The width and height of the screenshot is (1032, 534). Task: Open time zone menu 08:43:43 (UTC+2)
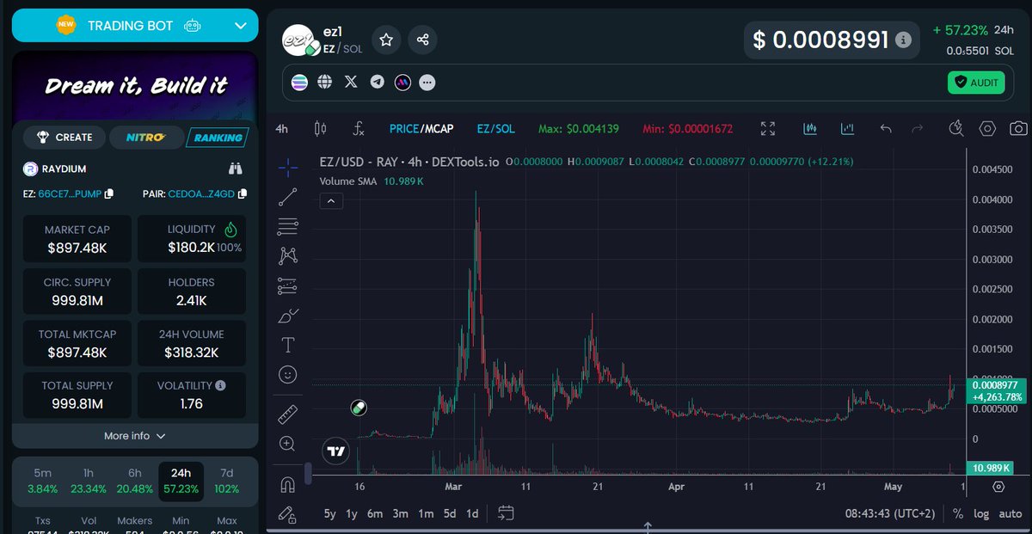coord(892,513)
